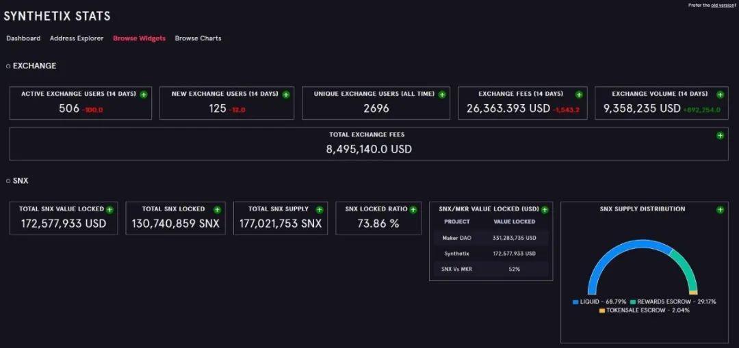739x348 pixels.
Task: Click plus icon on Total Exchange Fees widget
Action: (720, 135)
